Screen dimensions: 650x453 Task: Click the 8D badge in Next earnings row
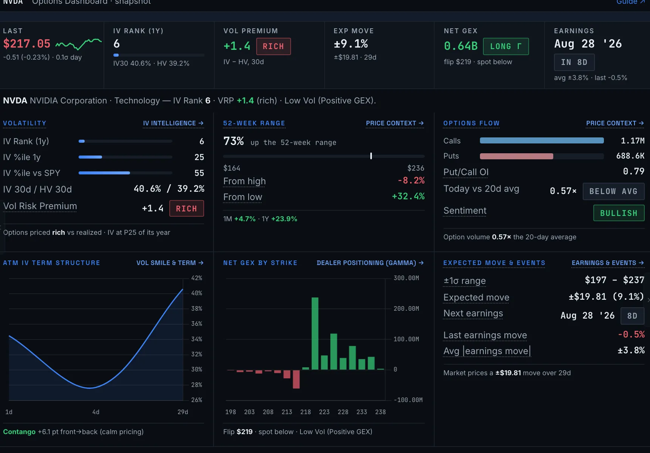(x=632, y=316)
